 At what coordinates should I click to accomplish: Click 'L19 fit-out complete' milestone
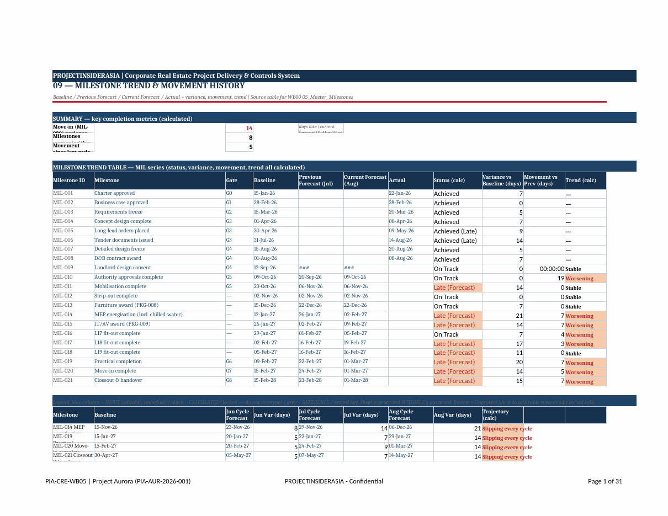click(160, 353)
